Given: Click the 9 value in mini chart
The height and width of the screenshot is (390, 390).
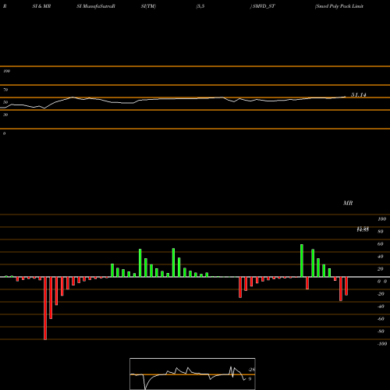Looking at the screenshot, I should point(250,379).
